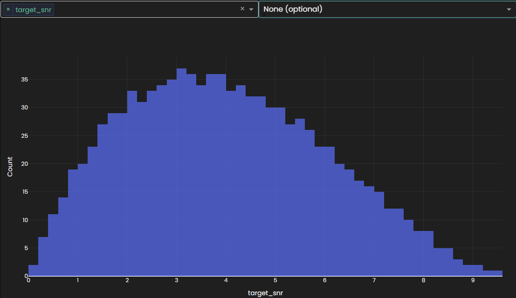Remove the target_snr tag with its x icon

point(8,9)
